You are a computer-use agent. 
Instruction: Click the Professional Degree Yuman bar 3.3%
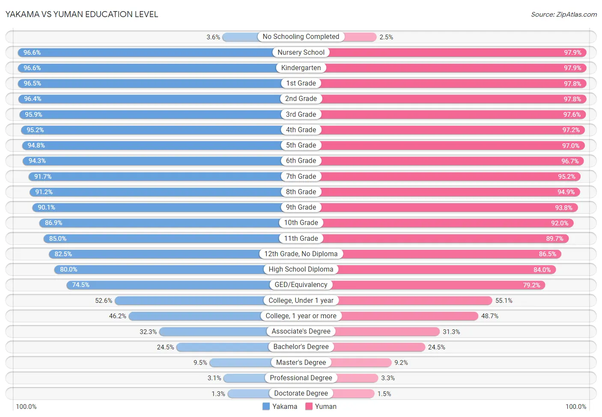(340, 378)
